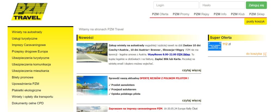Viewport: 279px width, 112px height.
Task: Click the highway vignette news image
Action: 92,53
